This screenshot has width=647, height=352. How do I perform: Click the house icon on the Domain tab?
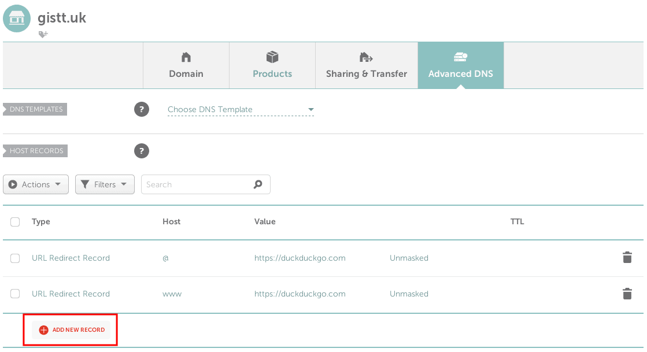point(186,57)
